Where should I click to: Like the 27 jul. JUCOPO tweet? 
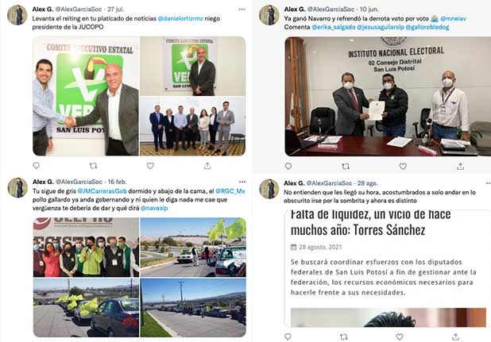[150, 166]
